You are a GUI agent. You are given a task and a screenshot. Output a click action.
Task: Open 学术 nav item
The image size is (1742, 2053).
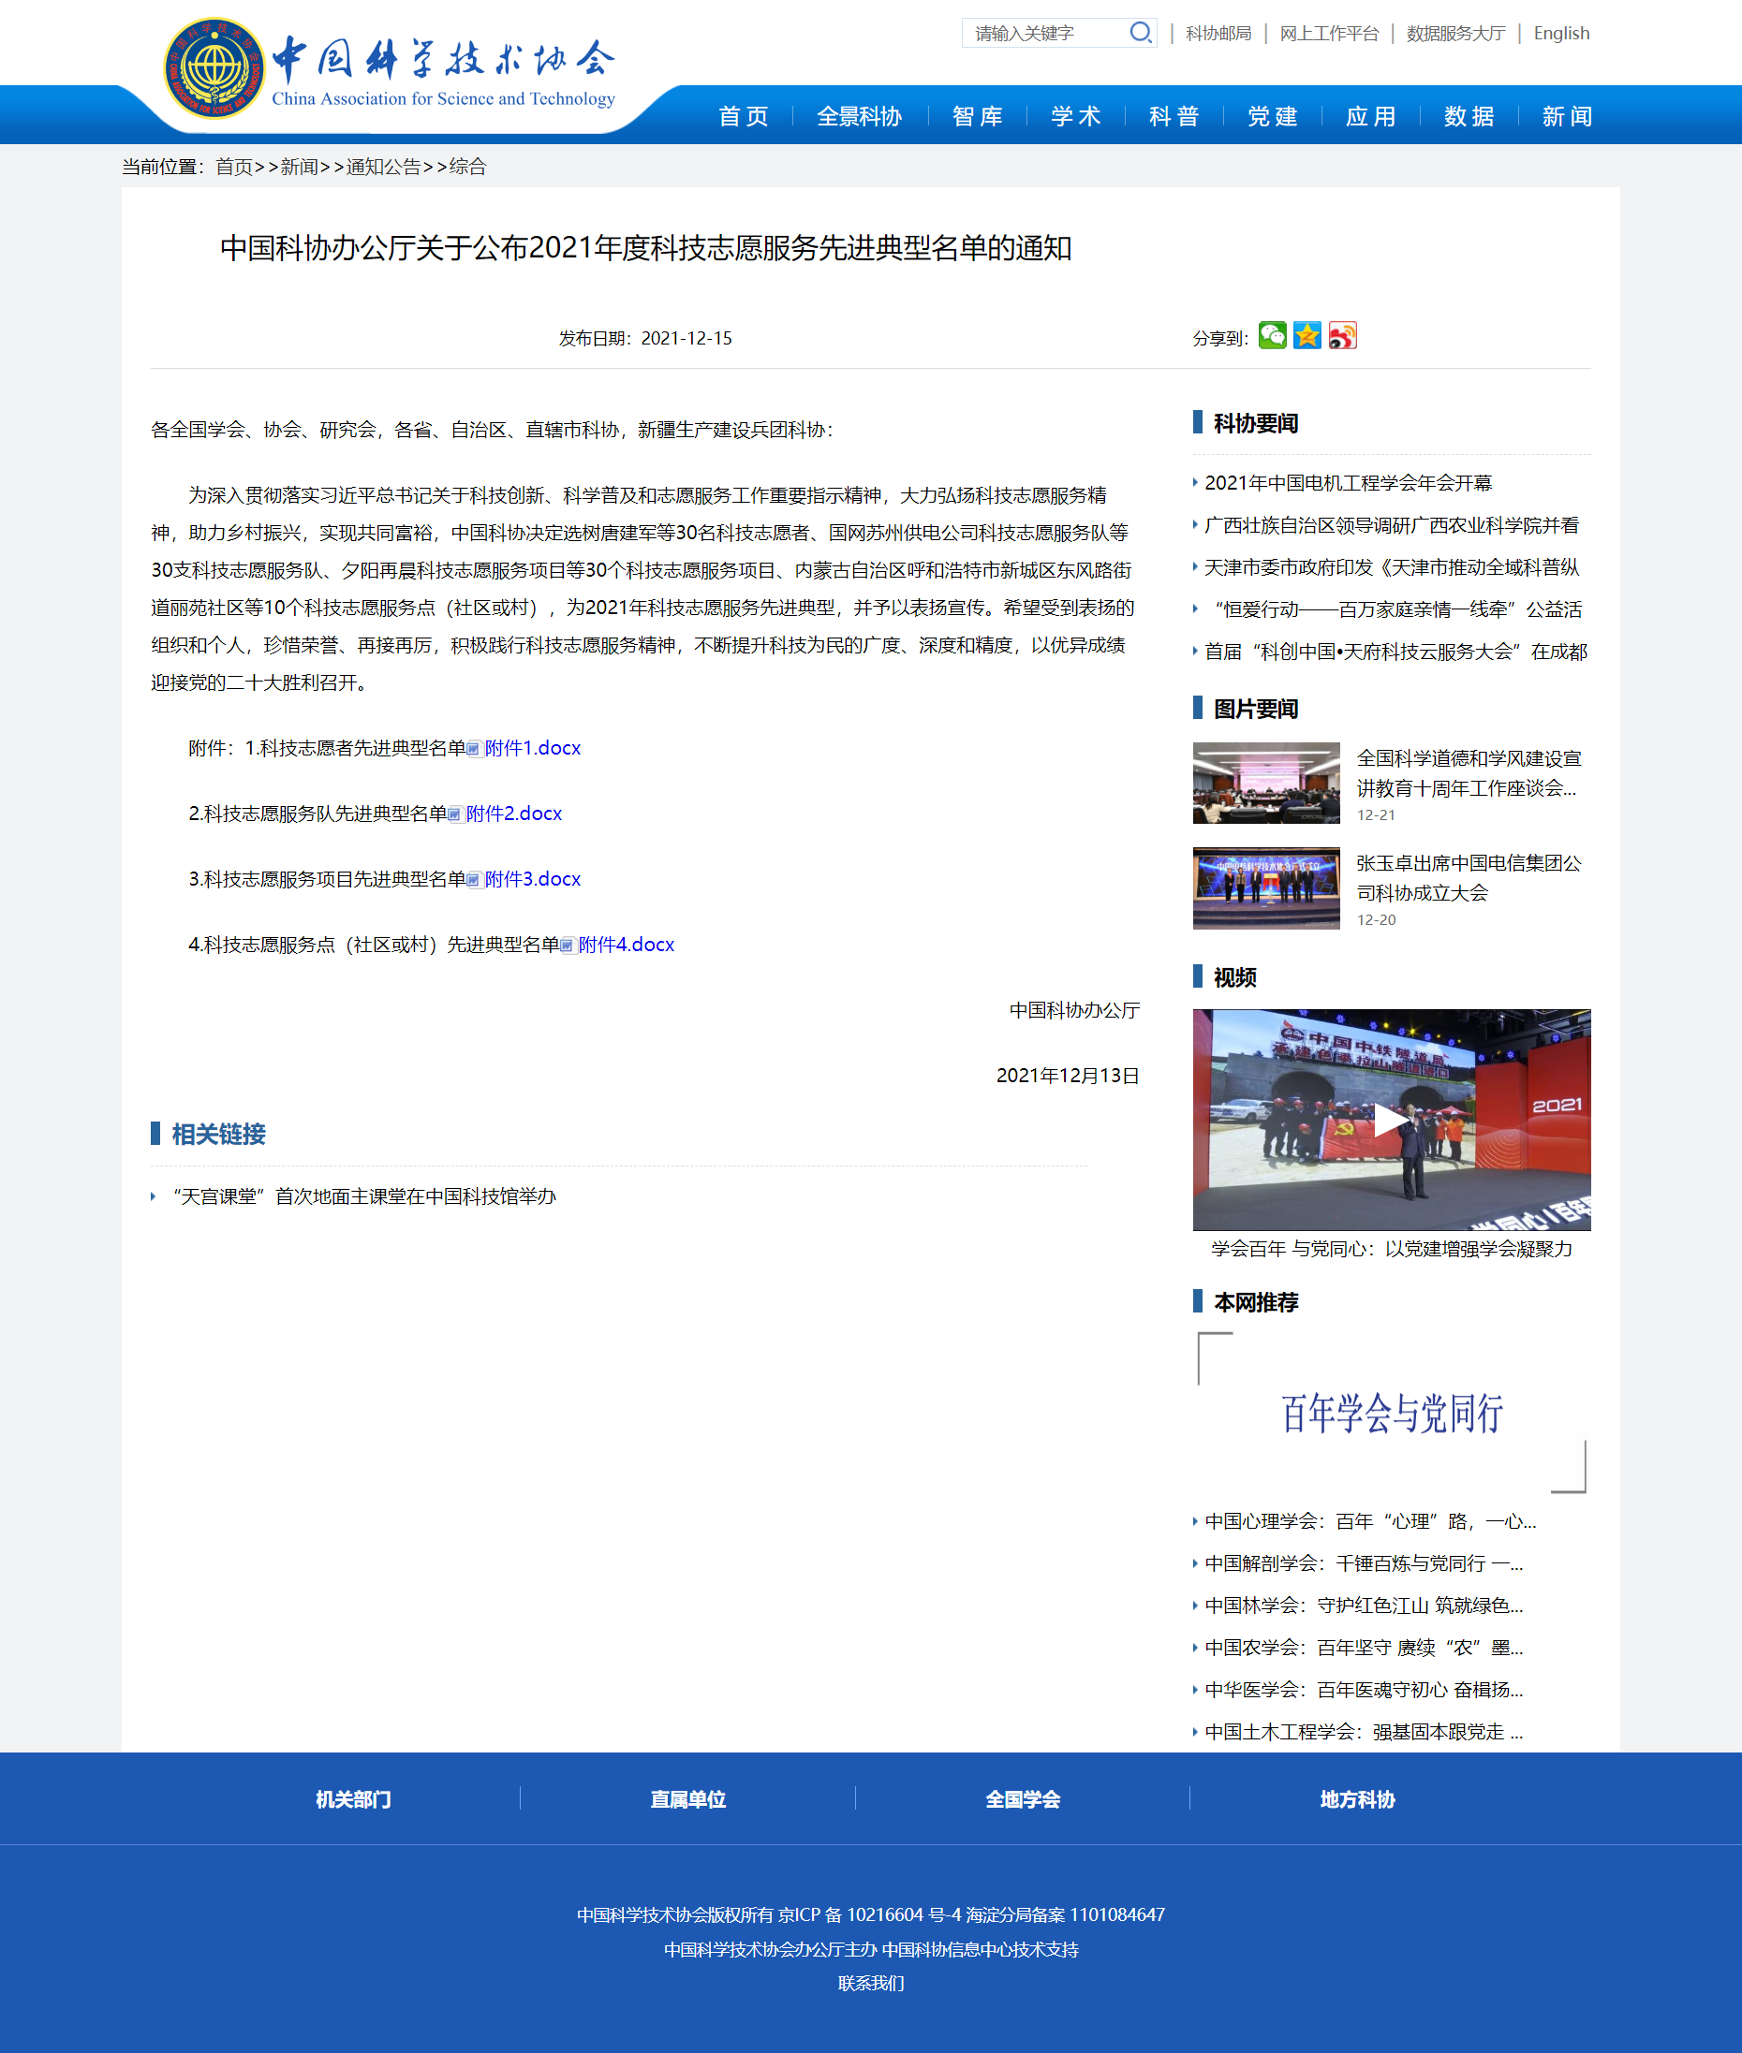click(1075, 116)
